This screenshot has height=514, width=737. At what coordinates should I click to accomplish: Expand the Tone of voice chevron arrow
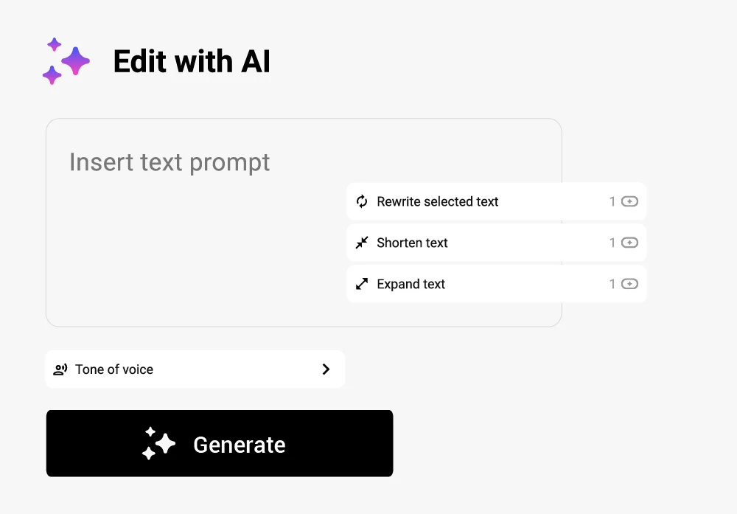click(326, 369)
